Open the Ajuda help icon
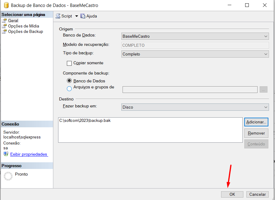This screenshot has width=275, height=200. [83, 16]
